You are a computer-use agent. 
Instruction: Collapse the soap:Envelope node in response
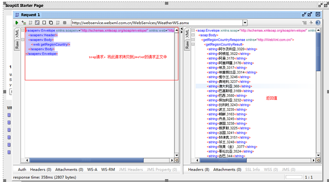[x=193, y=30]
